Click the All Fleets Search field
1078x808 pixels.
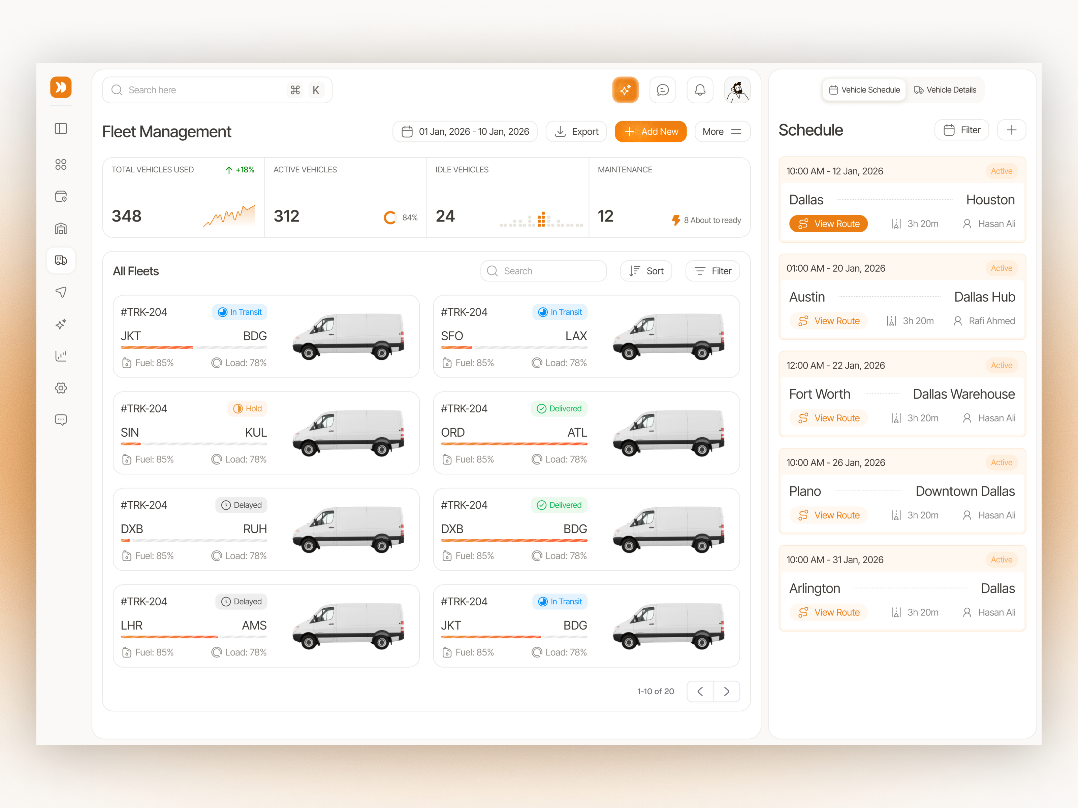point(544,271)
